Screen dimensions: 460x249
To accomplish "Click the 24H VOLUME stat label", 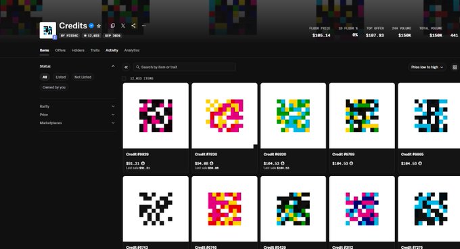I will point(402,28).
